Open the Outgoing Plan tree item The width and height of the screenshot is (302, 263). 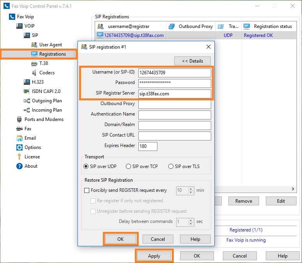[x=47, y=101]
